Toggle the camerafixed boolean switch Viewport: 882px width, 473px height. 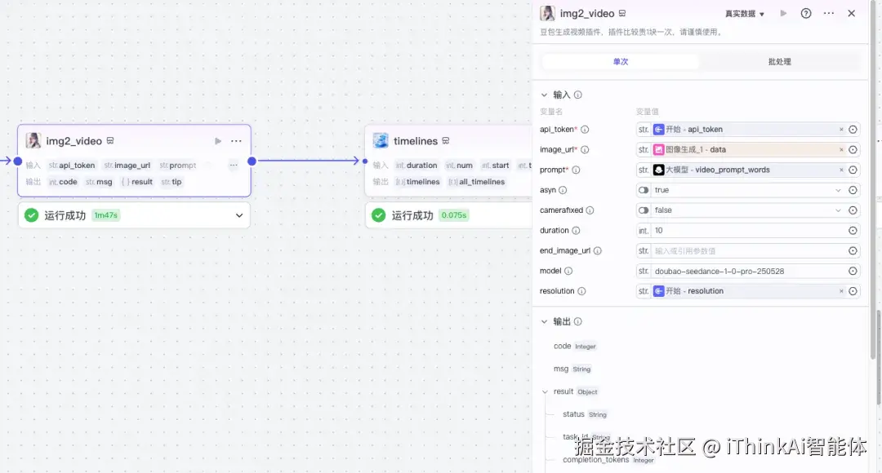(644, 210)
